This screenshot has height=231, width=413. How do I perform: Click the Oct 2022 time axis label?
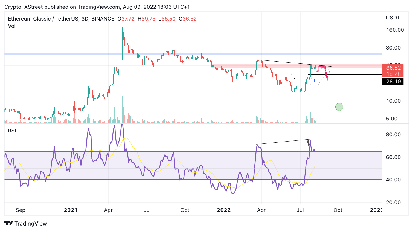click(338, 210)
